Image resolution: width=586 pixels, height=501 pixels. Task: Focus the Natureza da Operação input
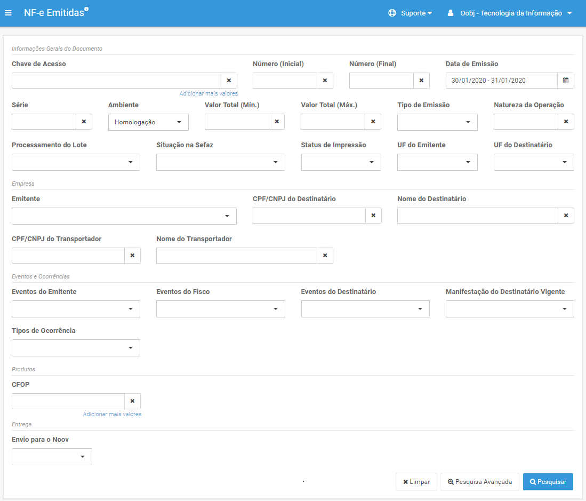point(526,122)
